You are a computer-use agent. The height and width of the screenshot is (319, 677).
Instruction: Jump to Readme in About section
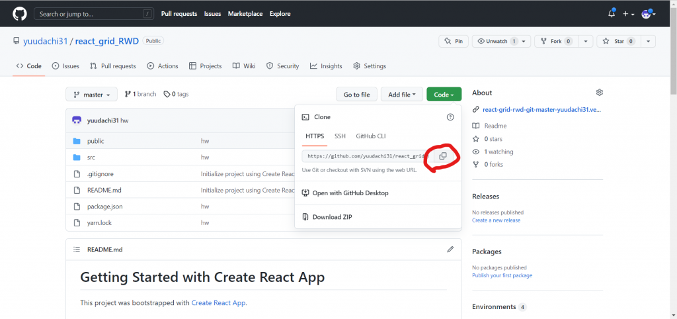[490, 126]
